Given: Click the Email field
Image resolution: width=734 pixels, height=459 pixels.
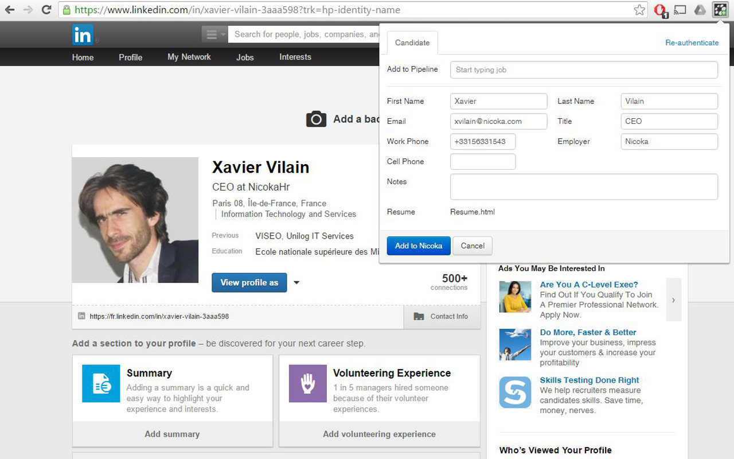Looking at the screenshot, I should coord(498,122).
